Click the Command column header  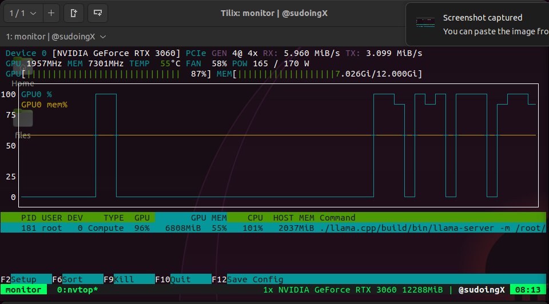[337, 218]
